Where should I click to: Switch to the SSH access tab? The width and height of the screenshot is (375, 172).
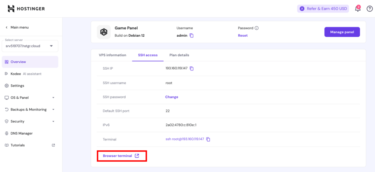click(148, 55)
